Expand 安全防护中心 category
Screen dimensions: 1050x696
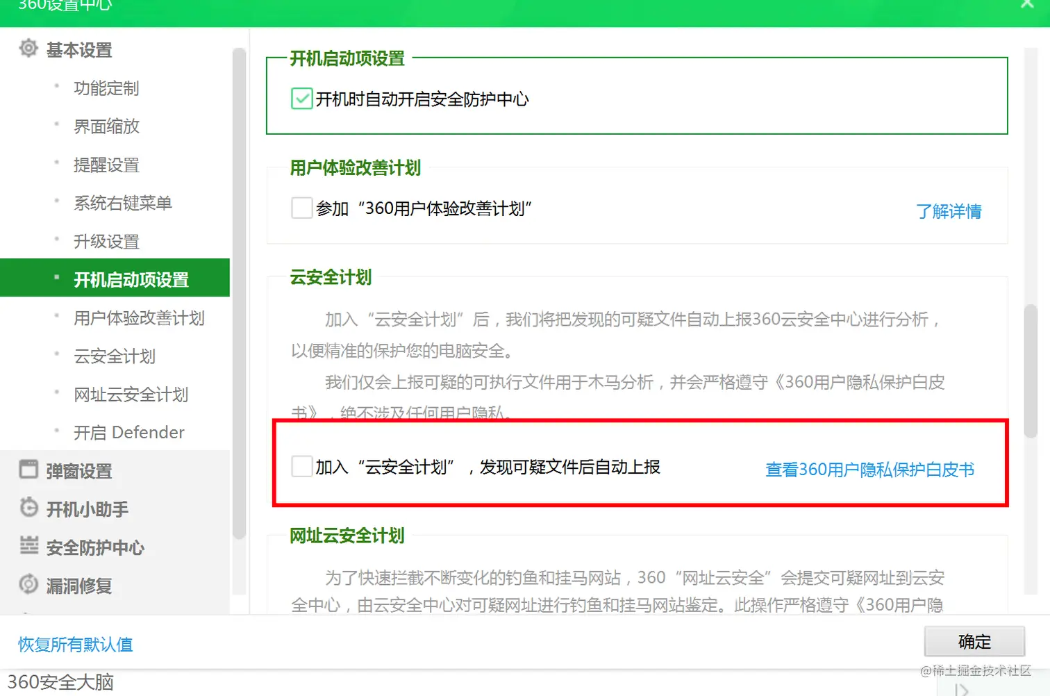(95, 547)
